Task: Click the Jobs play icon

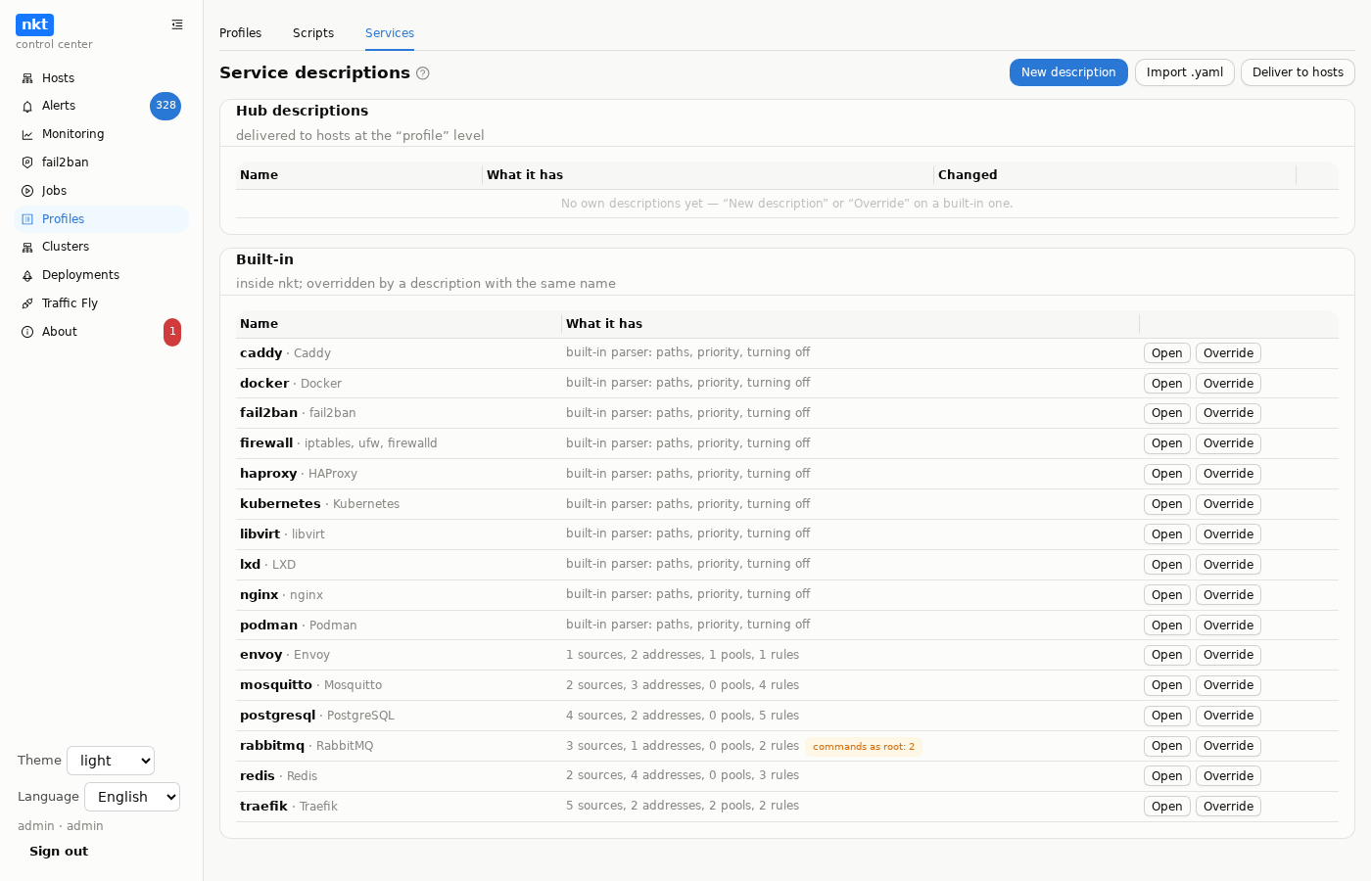Action: pos(27,191)
